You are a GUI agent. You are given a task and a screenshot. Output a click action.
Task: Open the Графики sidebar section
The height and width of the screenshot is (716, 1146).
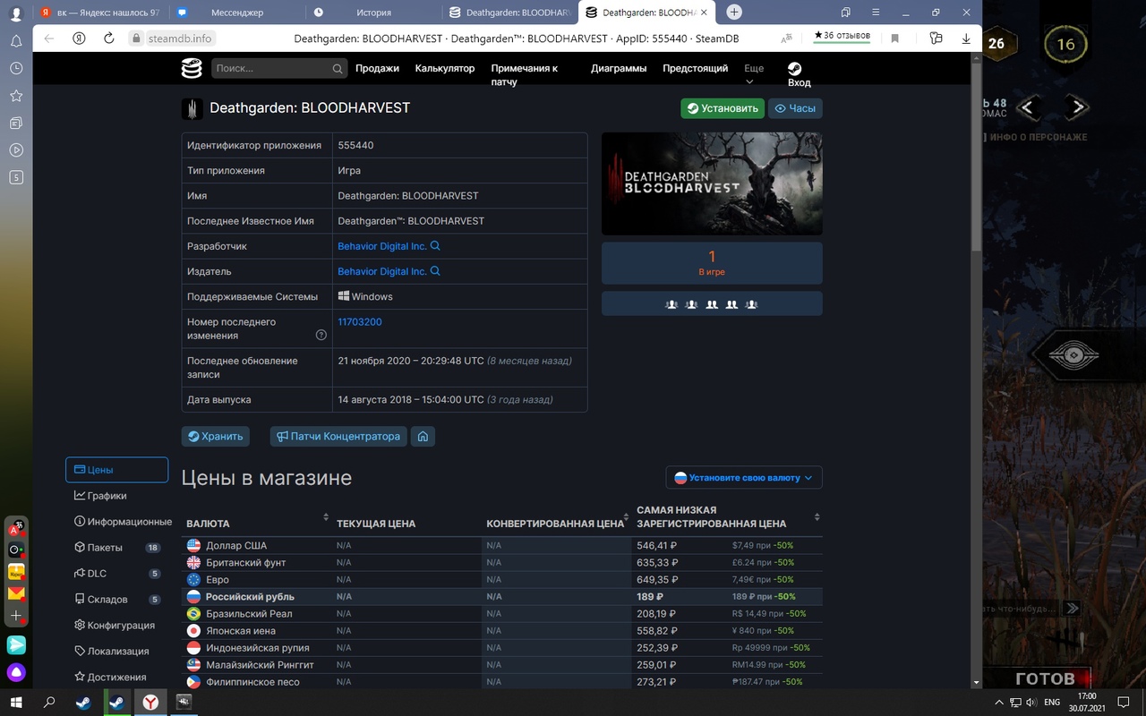coord(116,496)
